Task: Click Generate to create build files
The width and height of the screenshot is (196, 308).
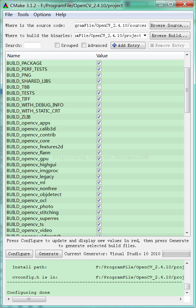Action: (49, 254)
